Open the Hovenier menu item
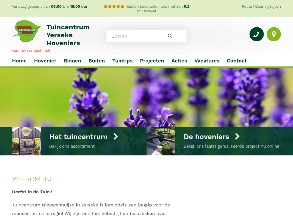Viewport: 293px width, 219px height. [x=45, y=61]
